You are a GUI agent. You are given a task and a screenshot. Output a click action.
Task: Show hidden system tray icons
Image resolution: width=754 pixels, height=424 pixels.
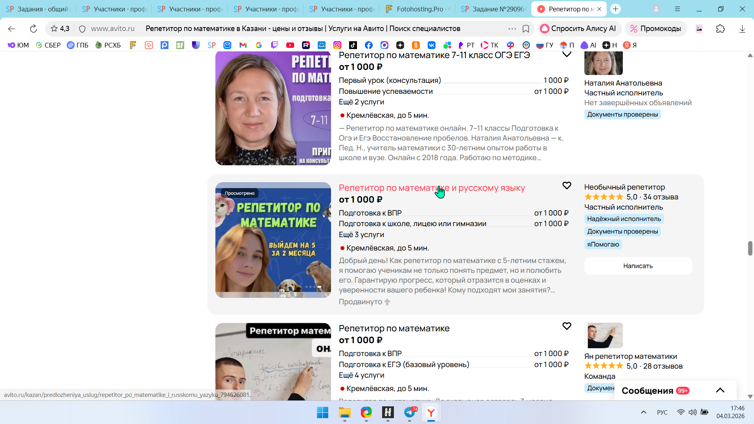click(643, 412)
